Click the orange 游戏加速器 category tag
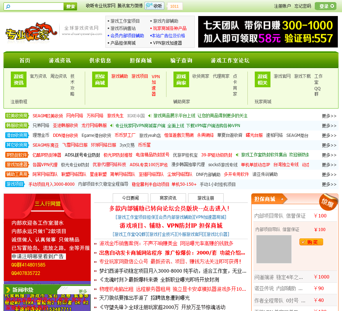Screen dimensions: 342x311 [17, 164]
